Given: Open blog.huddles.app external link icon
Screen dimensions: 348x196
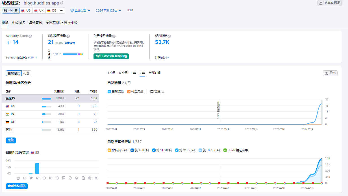Looking at the screenshot, I should pyautogui.click(x=62, y=3).
